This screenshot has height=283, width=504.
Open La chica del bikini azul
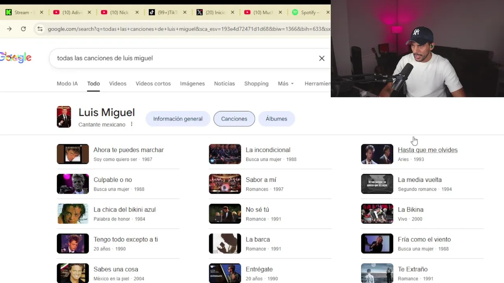tap(124, 209)
